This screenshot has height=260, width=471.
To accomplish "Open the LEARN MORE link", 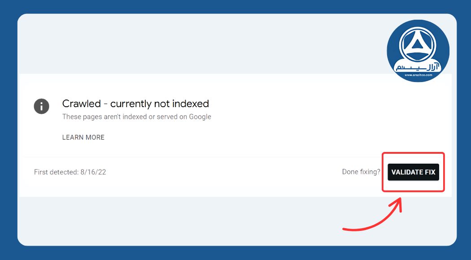I will point(83,137).
